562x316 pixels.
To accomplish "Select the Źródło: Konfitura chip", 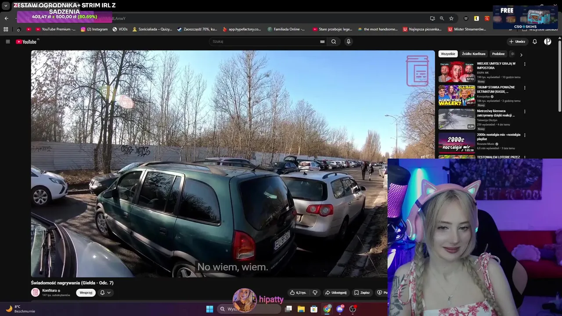I will click(473, 54).
